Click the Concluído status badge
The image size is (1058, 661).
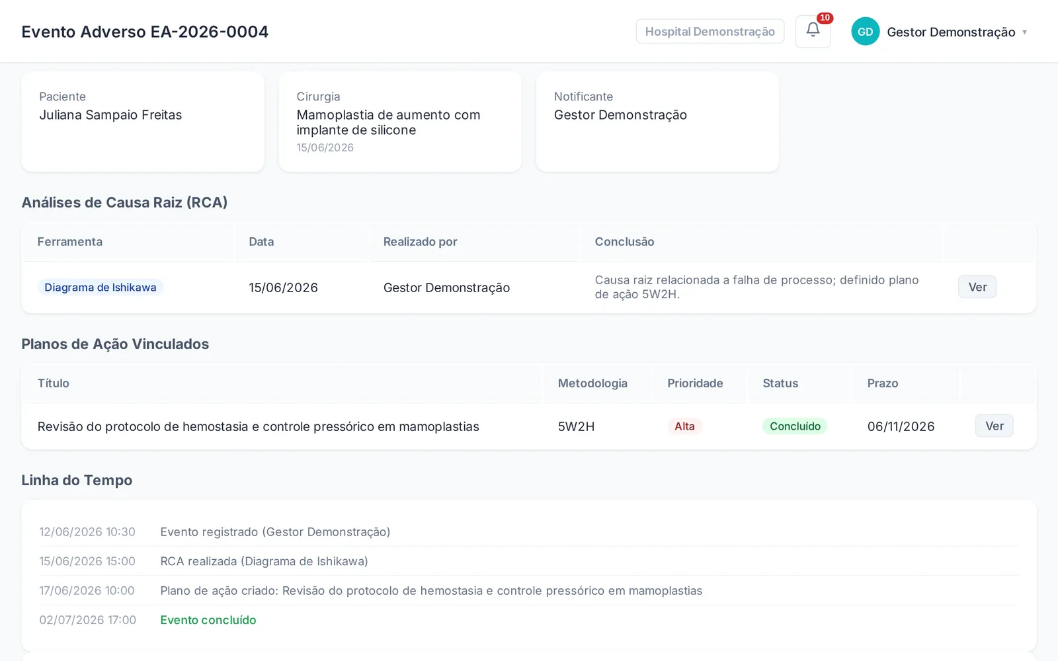795,426
